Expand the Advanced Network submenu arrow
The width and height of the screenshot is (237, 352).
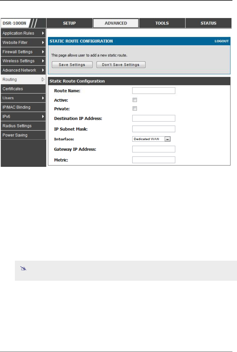pyautogui.click(x=43, y=70)
